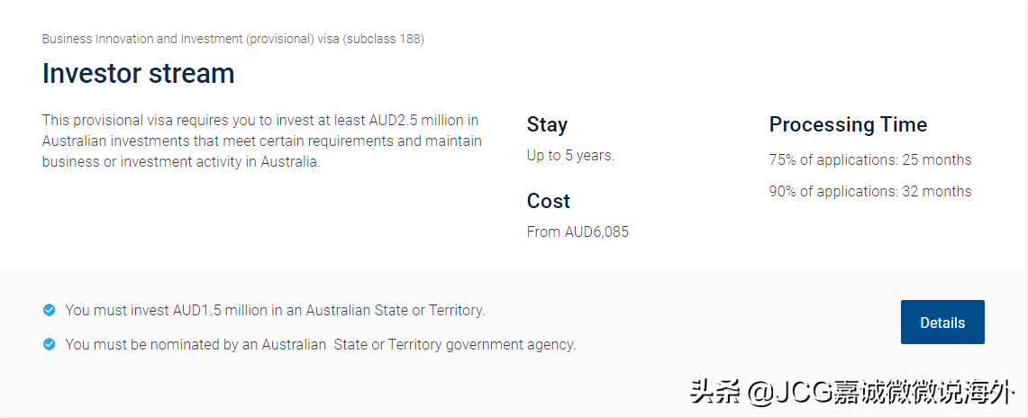Click the subclass 188 visa breadcrumb text
1028x418 pixels.
[x=233, y=39]
